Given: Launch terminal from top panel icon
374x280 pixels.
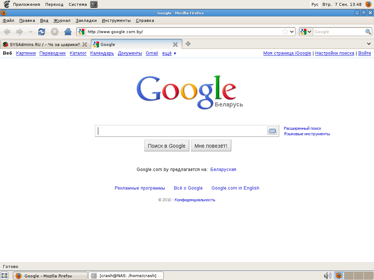Looking at the screenshot, I should 94,4.
